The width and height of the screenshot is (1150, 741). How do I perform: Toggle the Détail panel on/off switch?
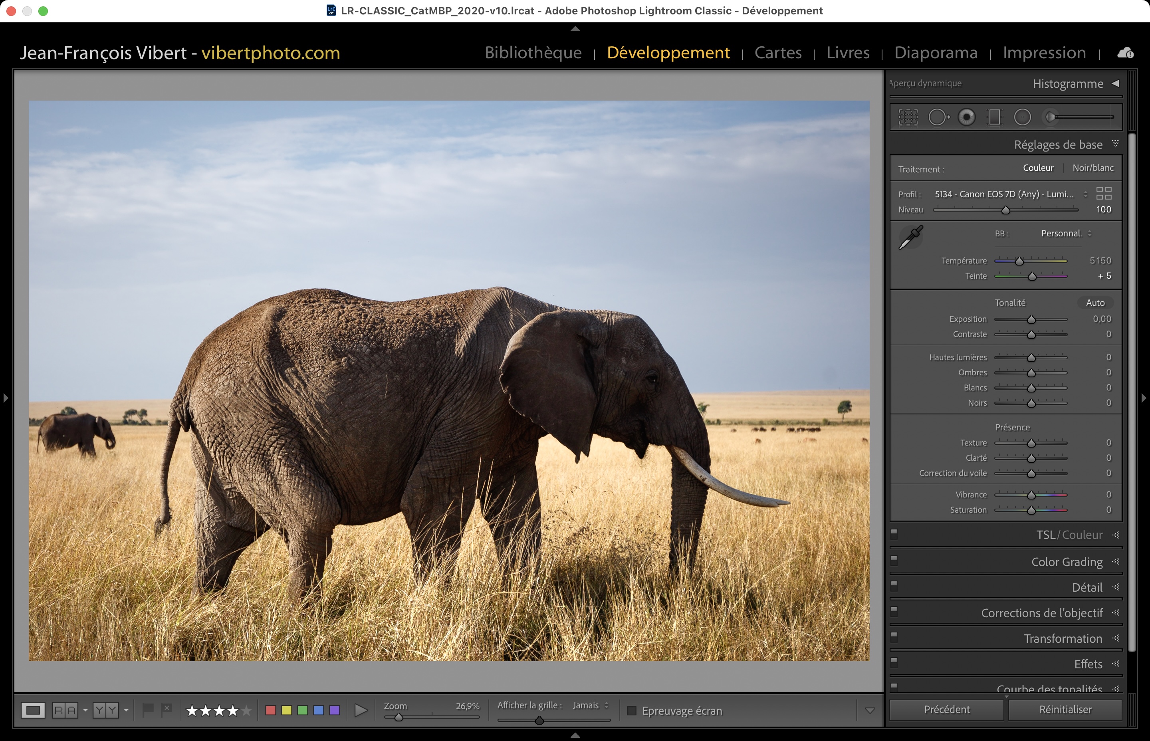pos(894,586)
